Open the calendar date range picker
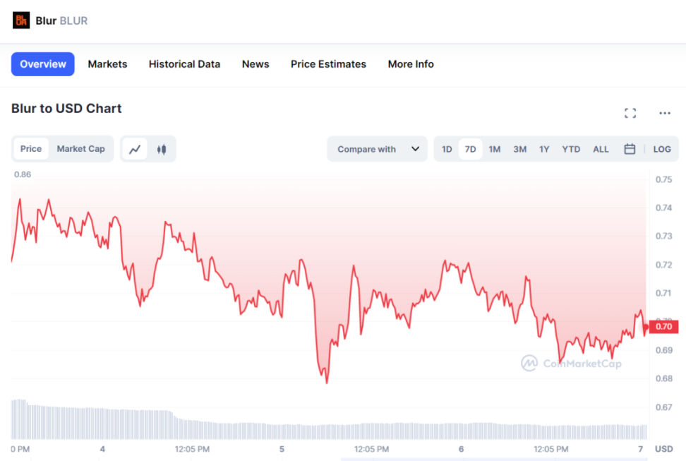686x461 pixels. [630, 149]
